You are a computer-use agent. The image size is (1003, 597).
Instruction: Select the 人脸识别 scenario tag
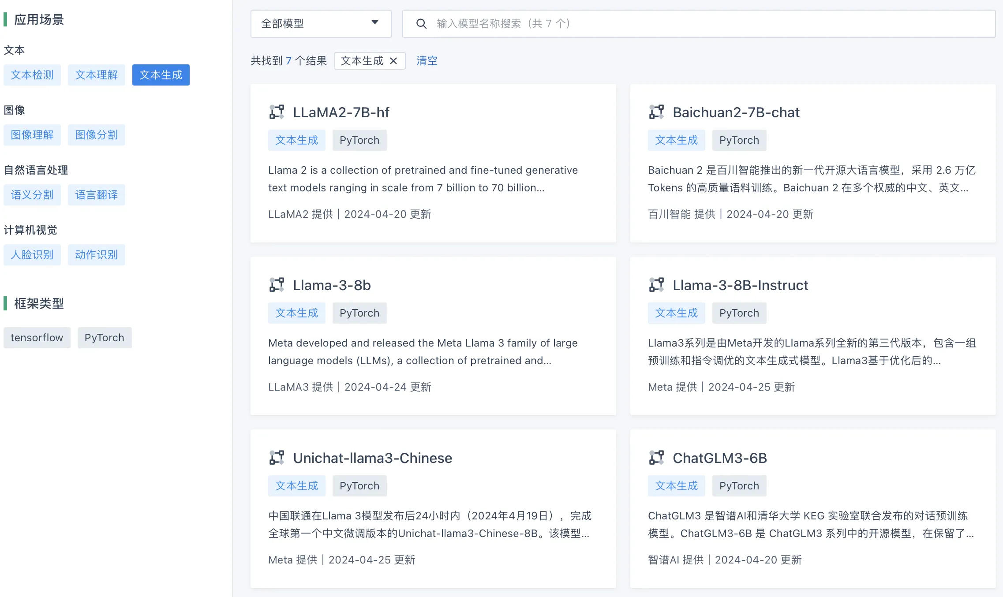pos(32,255)
